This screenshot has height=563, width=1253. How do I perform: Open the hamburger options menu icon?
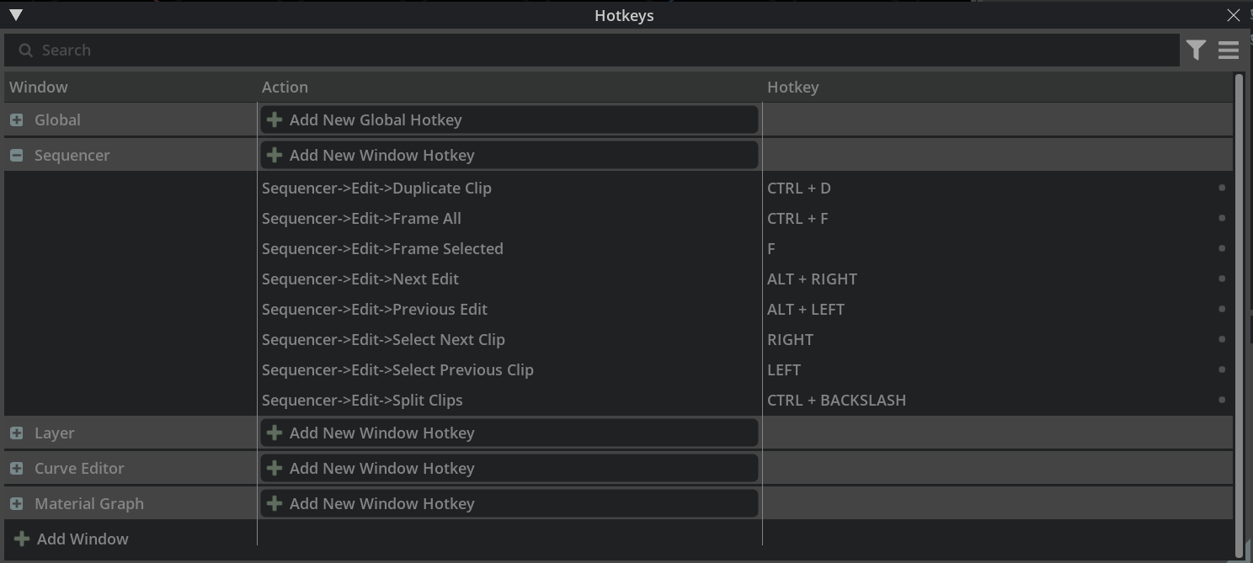1229,50
